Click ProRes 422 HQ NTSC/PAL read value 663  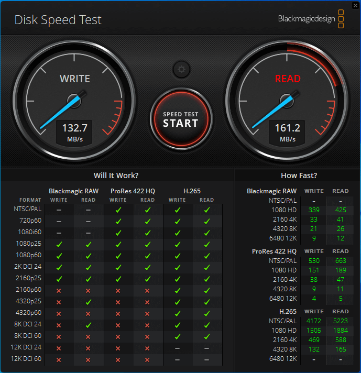tap(341, 261)
